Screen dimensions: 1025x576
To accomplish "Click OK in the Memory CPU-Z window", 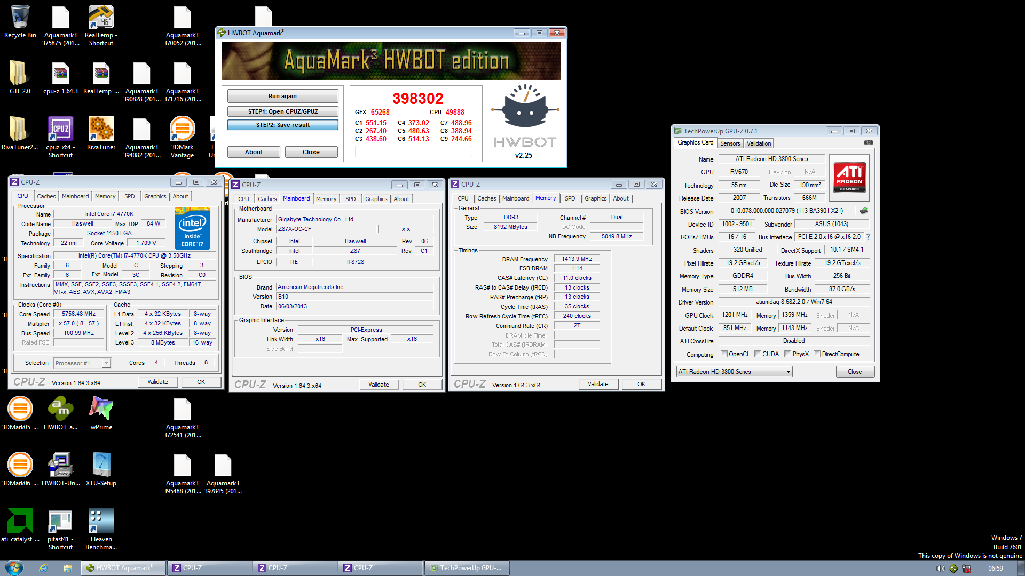I will (641, 384).
